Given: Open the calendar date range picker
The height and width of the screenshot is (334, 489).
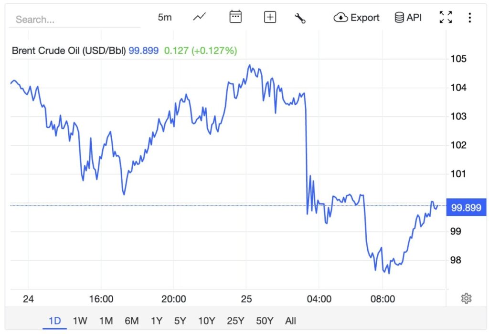Looking at the screenshot, I should point(234,17).
